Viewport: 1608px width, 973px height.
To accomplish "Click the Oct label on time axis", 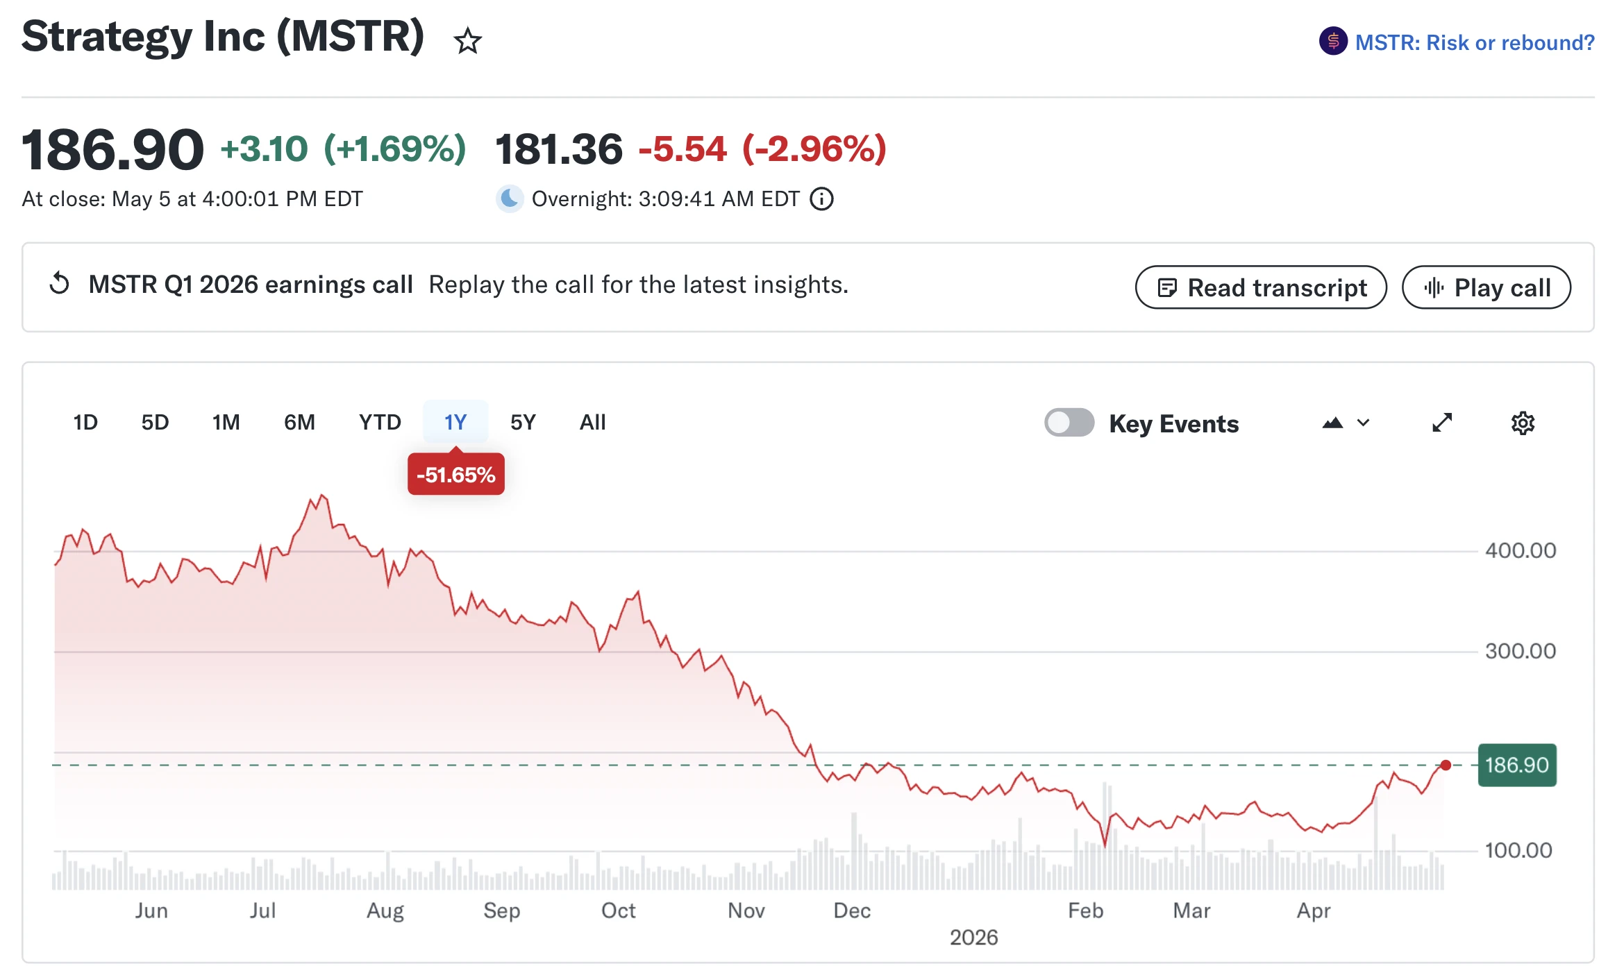I will [618, 911].
